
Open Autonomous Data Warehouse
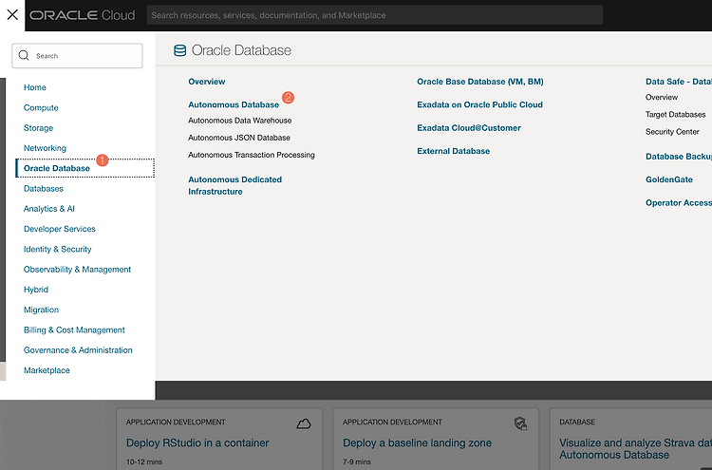coord(240,121)
